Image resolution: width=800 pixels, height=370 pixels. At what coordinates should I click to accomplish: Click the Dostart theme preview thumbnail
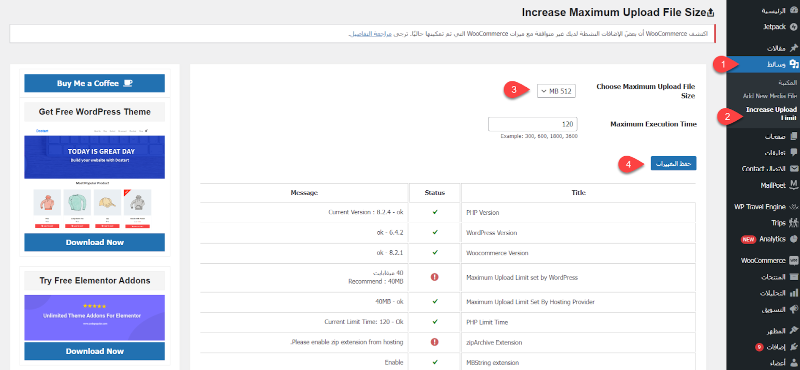(94, 179)
